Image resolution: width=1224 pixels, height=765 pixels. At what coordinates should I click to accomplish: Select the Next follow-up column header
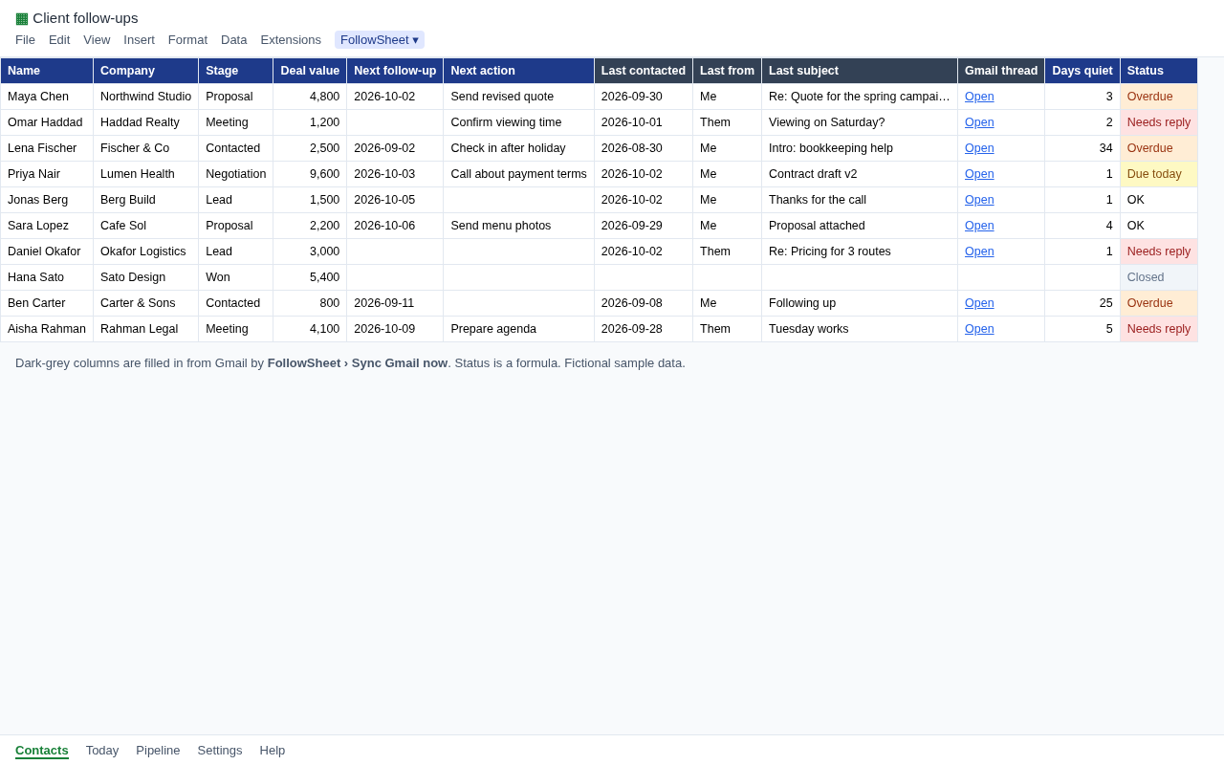click(395, 71)
